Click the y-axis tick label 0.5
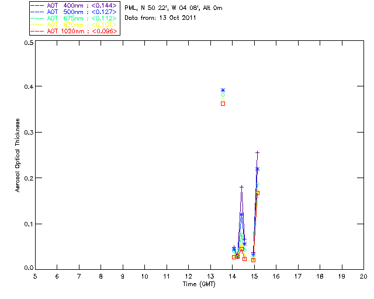 (29, 43)
